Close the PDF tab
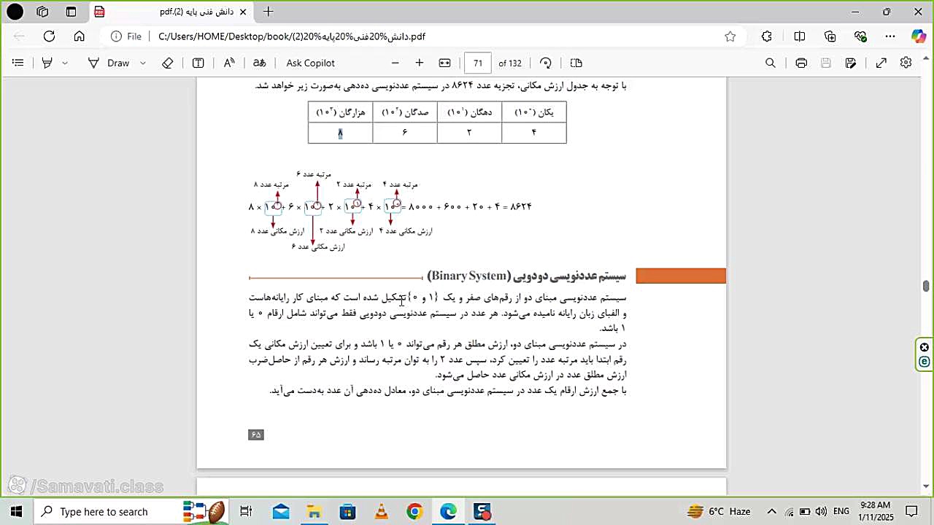 tap(243, 12)
